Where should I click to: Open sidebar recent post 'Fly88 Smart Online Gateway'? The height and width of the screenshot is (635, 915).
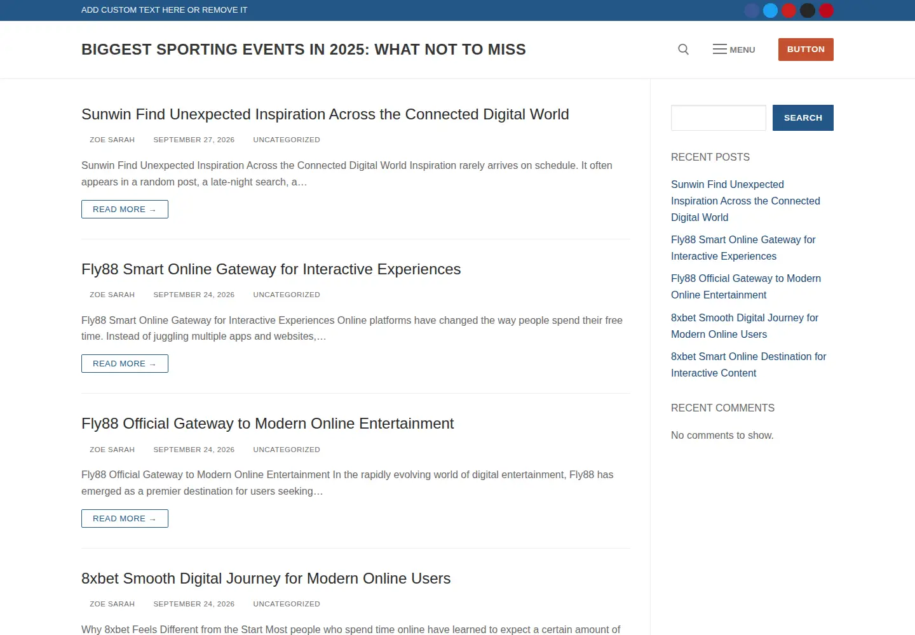click(743, 248)
